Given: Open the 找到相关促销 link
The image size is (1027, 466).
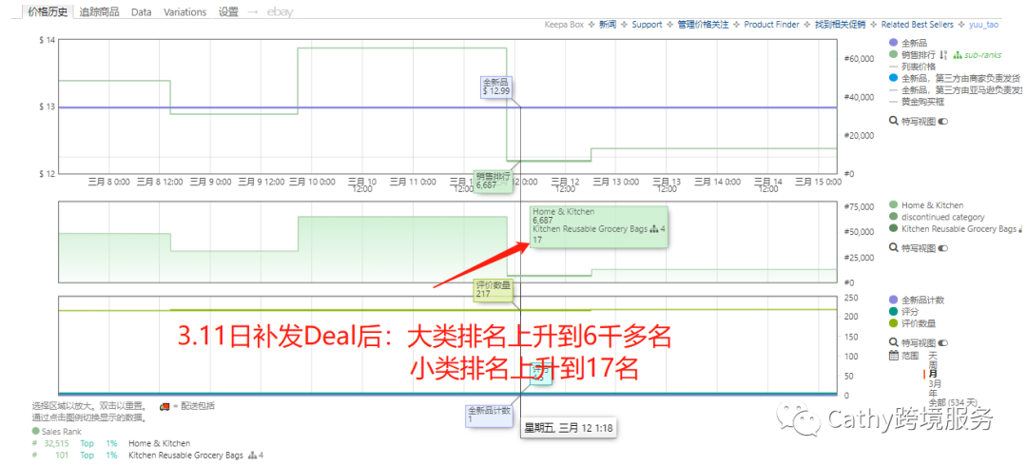Looking at the screenshot, I should (x=840, y=24).
